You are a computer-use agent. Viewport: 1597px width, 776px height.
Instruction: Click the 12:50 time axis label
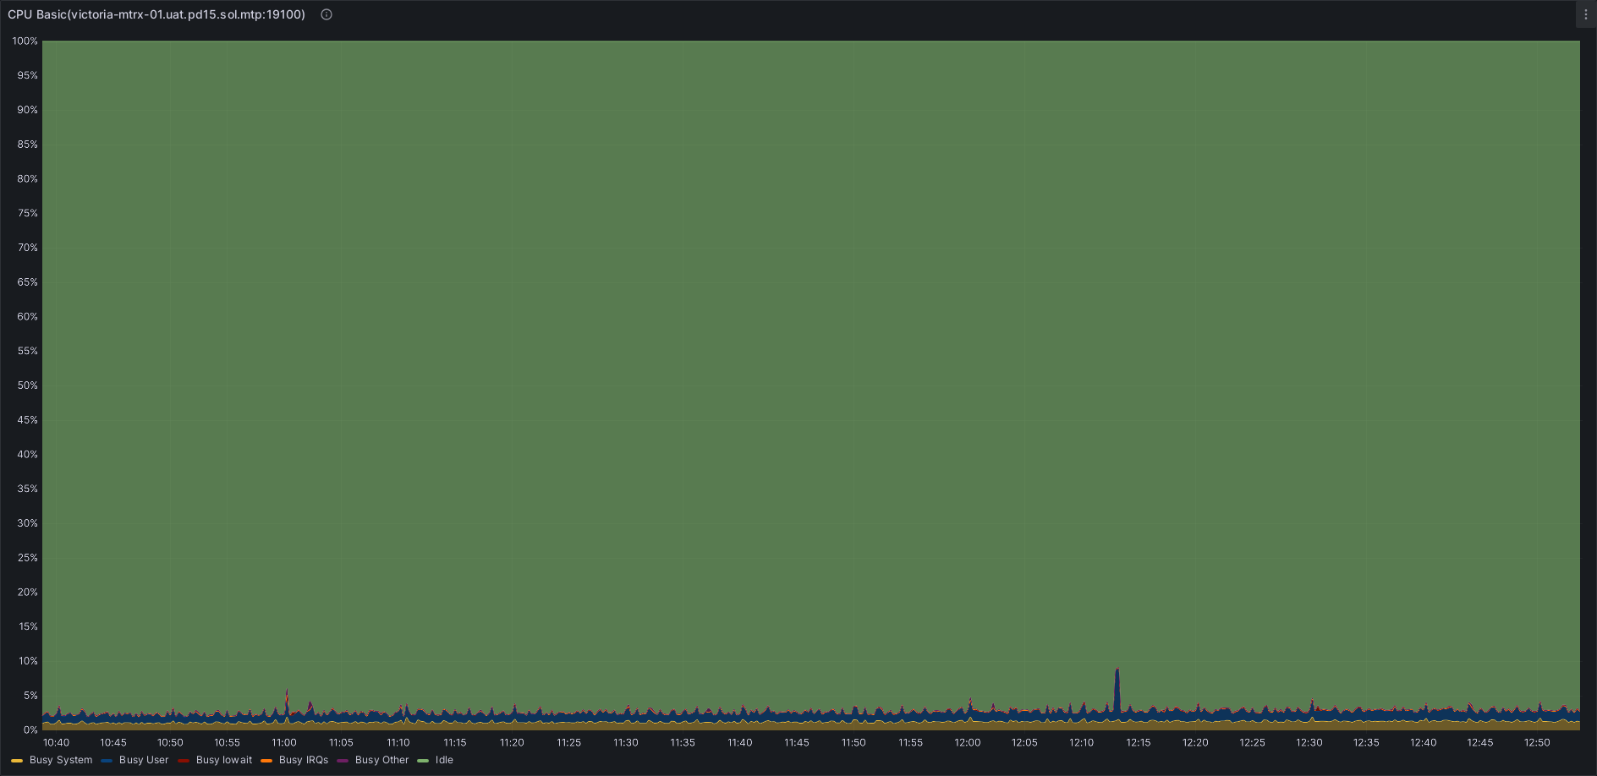(1537, 742)
